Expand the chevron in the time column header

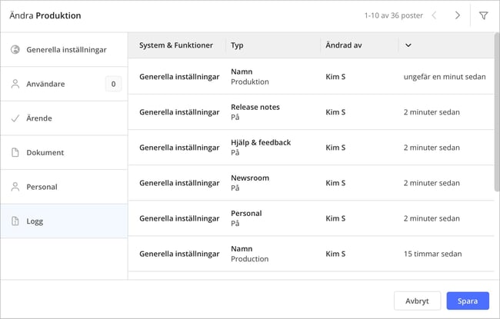408,45
